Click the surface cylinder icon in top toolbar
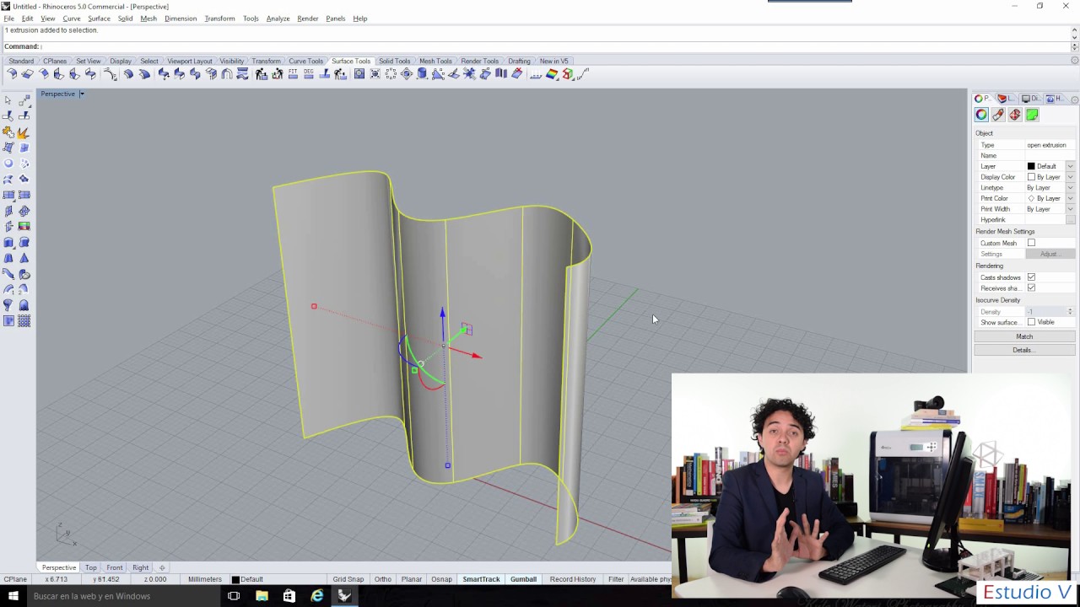Screen dimensions: 1080x607 422,74
